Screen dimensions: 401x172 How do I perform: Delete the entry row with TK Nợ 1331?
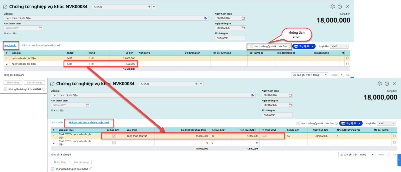click(347, 64)
